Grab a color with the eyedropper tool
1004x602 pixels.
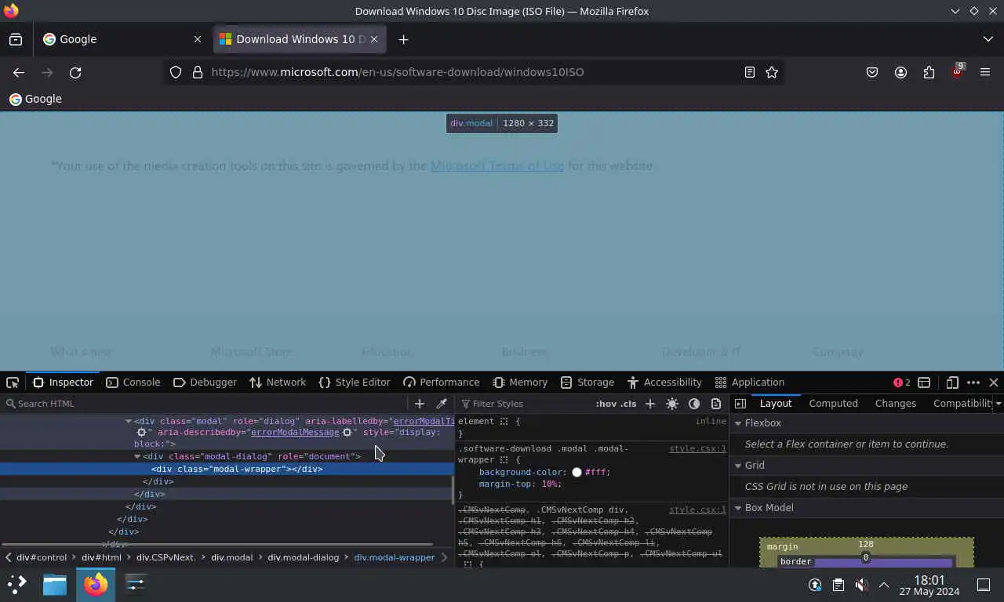[x=442, y=404]
